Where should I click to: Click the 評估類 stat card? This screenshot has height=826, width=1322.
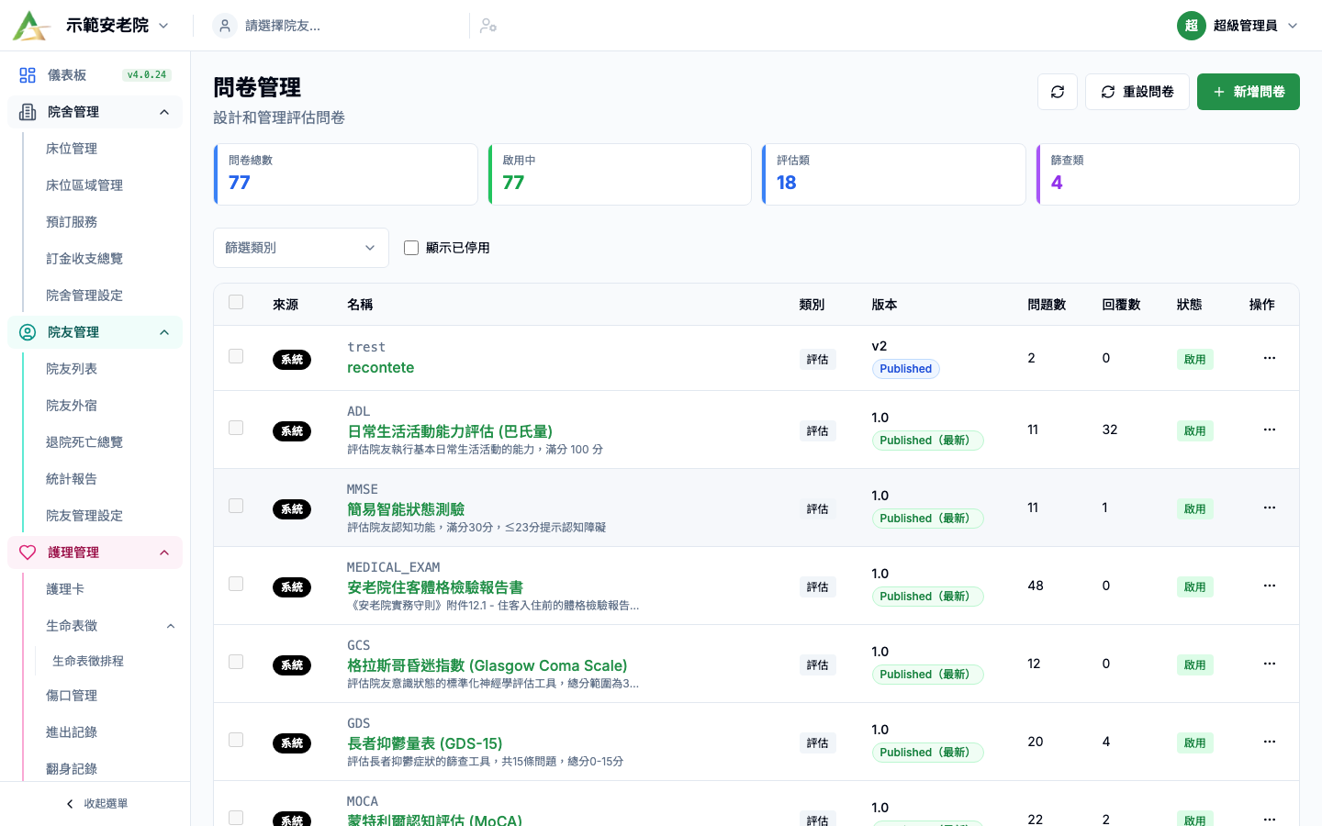(x=893, y=174)
